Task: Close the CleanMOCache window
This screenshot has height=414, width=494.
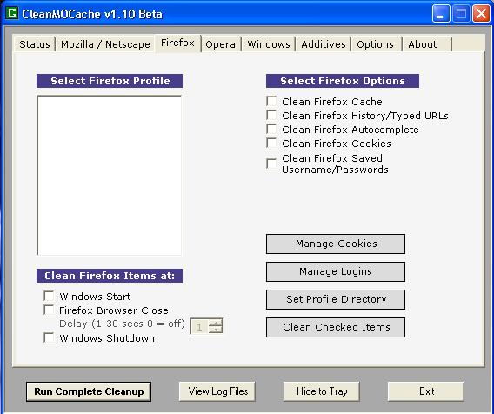Action: click(x=481, y=14)
